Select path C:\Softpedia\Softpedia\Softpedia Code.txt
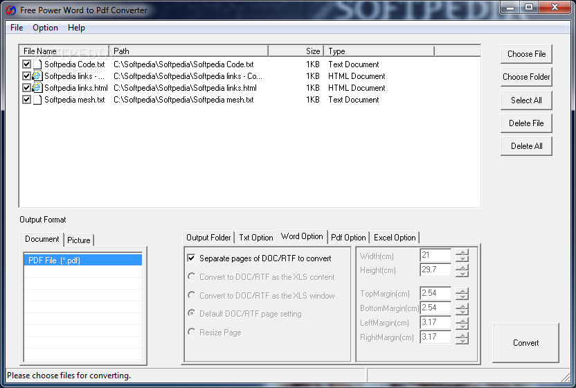Screen dimensions: 576x388 183,64
